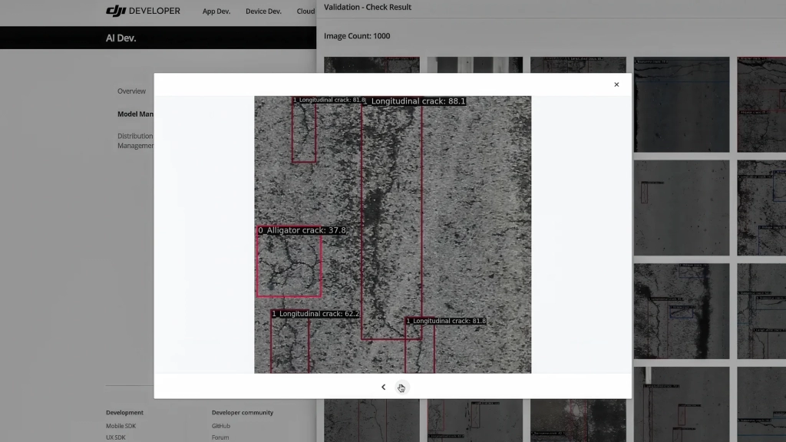The image size is (786, 442).
Task: Open Distribution Management in the sidebar
Action: pyautogui.click(x=138, y=140)
